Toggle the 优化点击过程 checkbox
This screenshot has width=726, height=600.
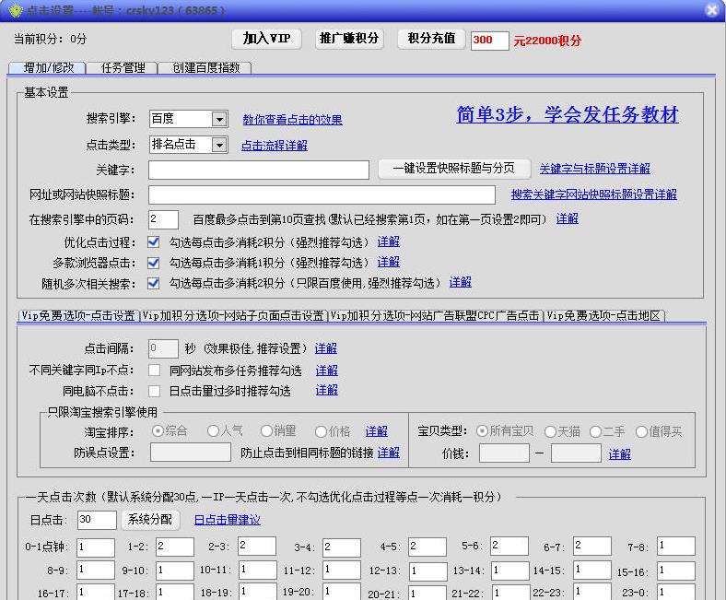click(x=154, y=241)
